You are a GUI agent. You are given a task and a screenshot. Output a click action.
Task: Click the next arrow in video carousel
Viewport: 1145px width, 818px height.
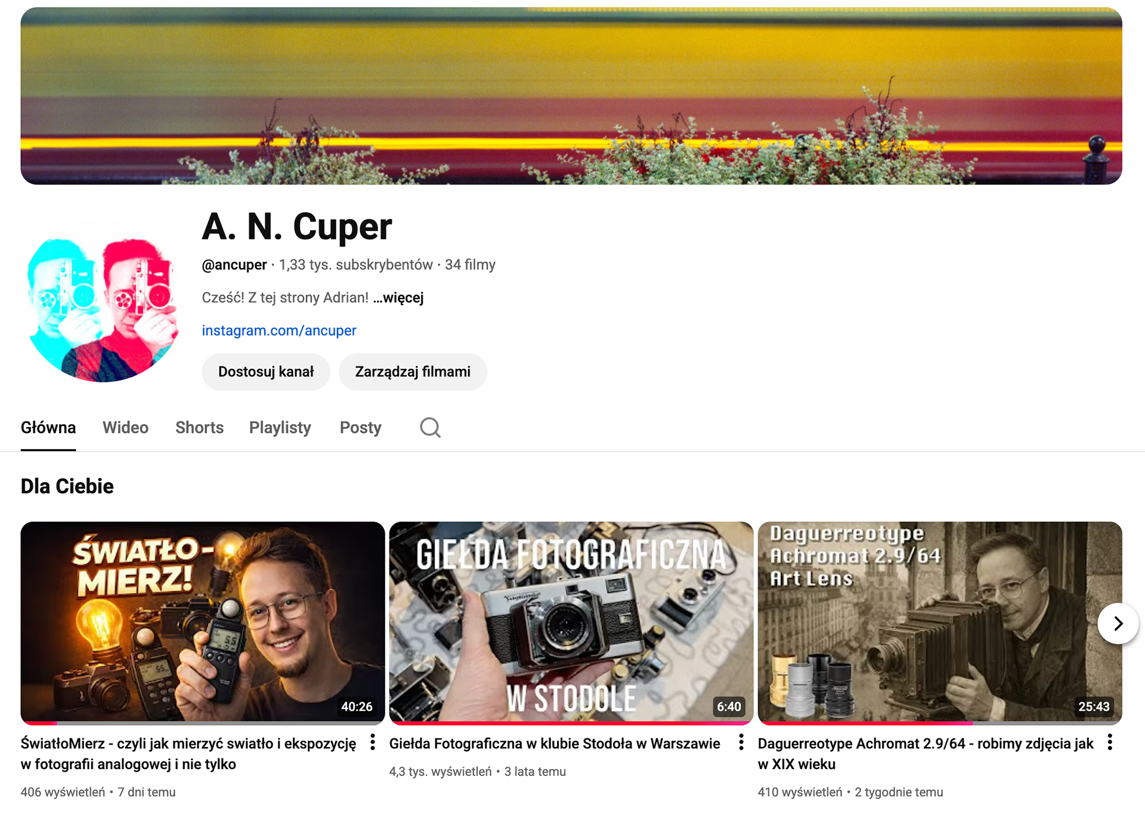point(1118,624)
